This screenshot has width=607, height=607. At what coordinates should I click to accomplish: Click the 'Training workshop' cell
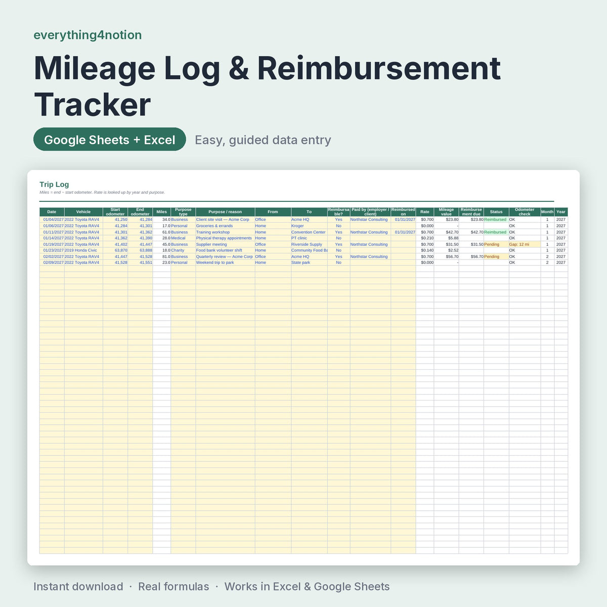click(225, 232)
